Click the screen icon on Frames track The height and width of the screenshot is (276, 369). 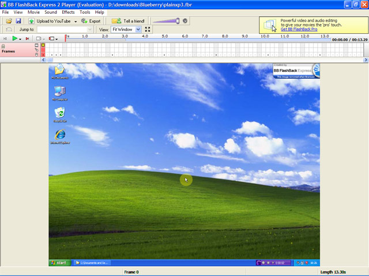click(36, 45)
